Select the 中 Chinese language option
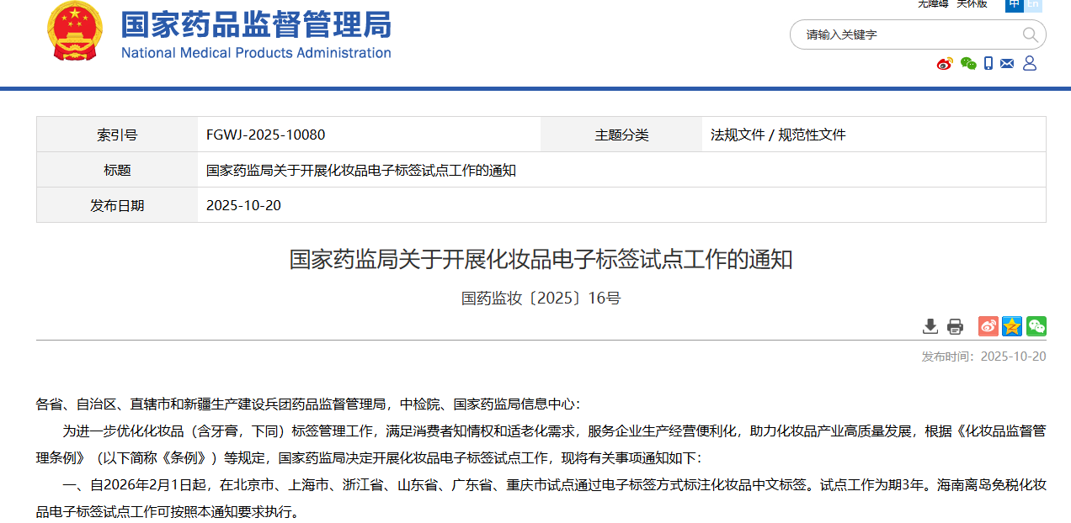This screenshot has height=523, width=1071. click(x=1014, y=4)
